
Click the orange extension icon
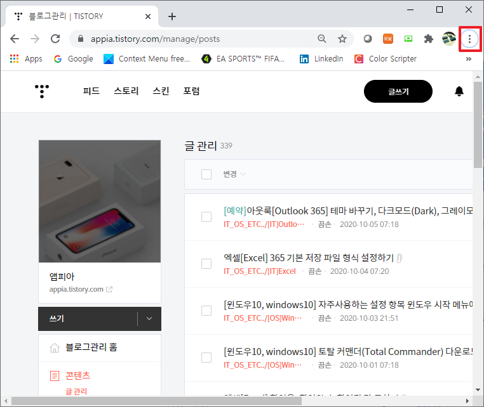pyautogui.click(x=388, y=39)
